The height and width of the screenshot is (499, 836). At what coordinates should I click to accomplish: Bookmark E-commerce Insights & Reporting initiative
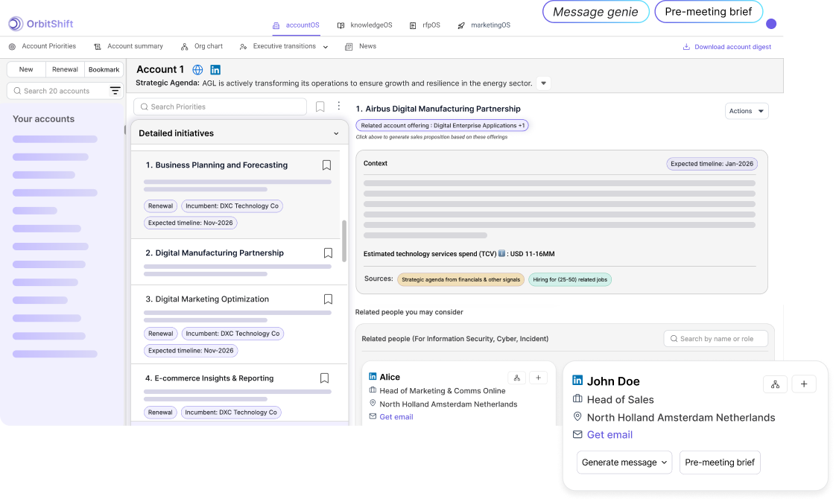[x=324, y=378]
